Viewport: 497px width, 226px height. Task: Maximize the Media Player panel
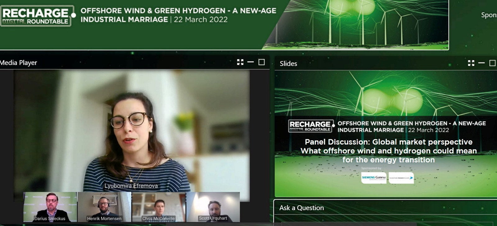click(262, 62)
